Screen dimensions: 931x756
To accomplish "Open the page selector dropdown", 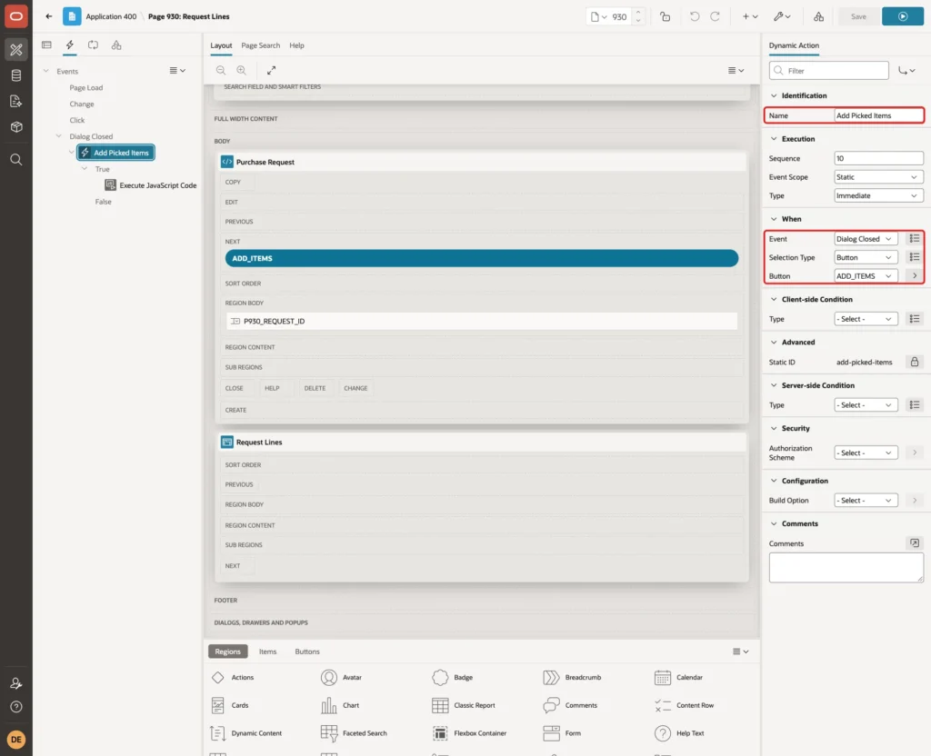I will tap(598, 16).
